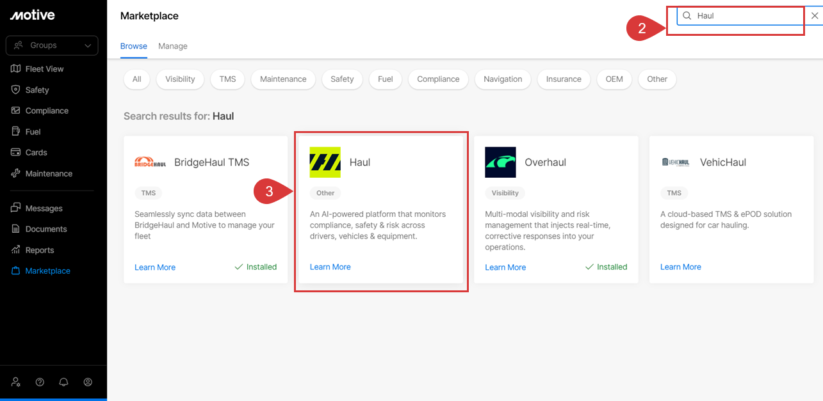This screenshot has height=401, width=823.
Task: Click the Haul card description text
Action: pyautogui.click(x=378, y=225)
